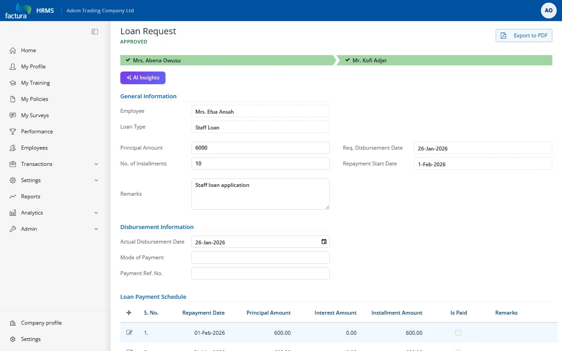Expand the Transactions menu chevron
The width and height of the screenshot is (562, 351).
pyautogui.click(x=96, y=164)
